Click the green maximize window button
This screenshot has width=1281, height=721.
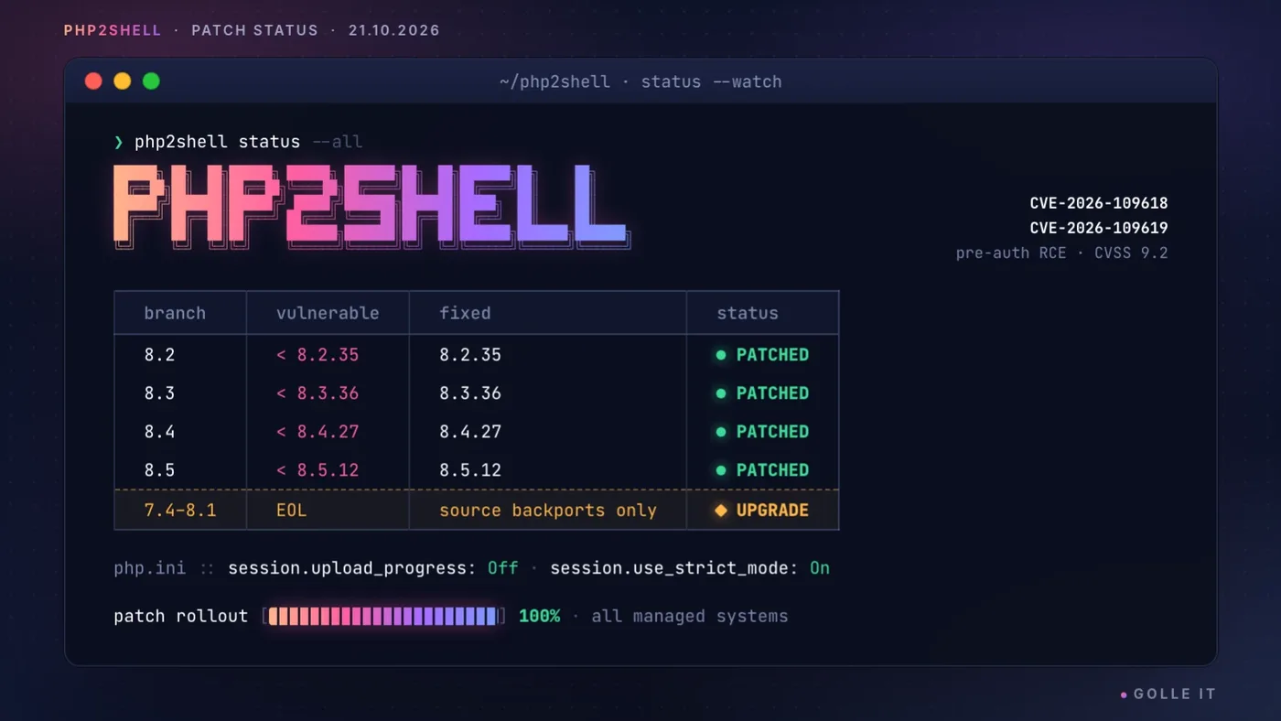click(x=152, y=81)
